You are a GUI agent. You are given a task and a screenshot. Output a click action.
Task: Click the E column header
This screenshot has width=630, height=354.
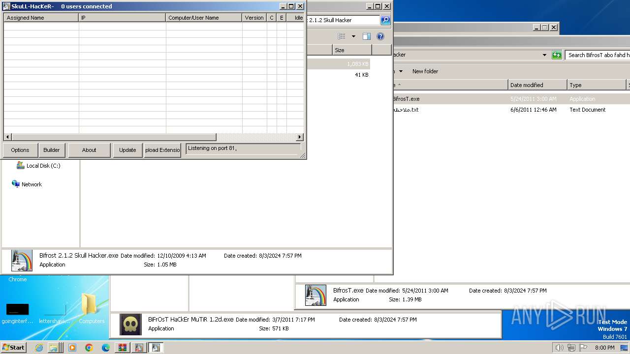pyautogui.click(x=282, y=18)
